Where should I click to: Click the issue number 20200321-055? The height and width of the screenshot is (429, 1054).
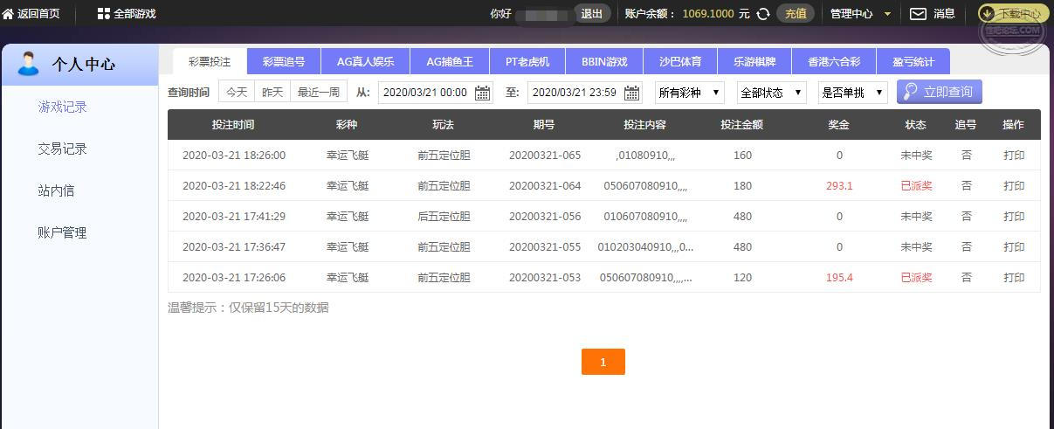point(545,247)
